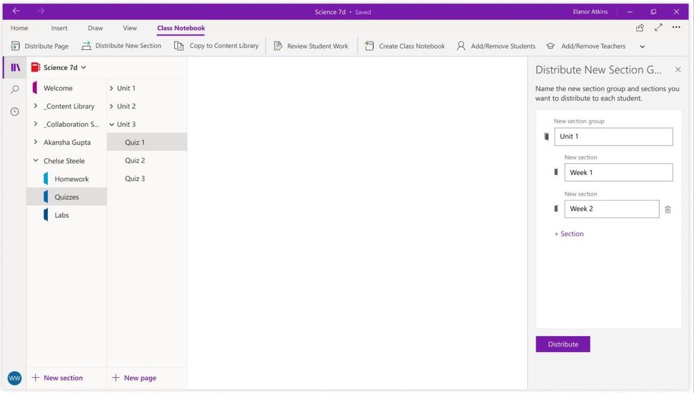Click the Week 1 section name field
This screenshot has height=393, width=694.
[618, 173]
